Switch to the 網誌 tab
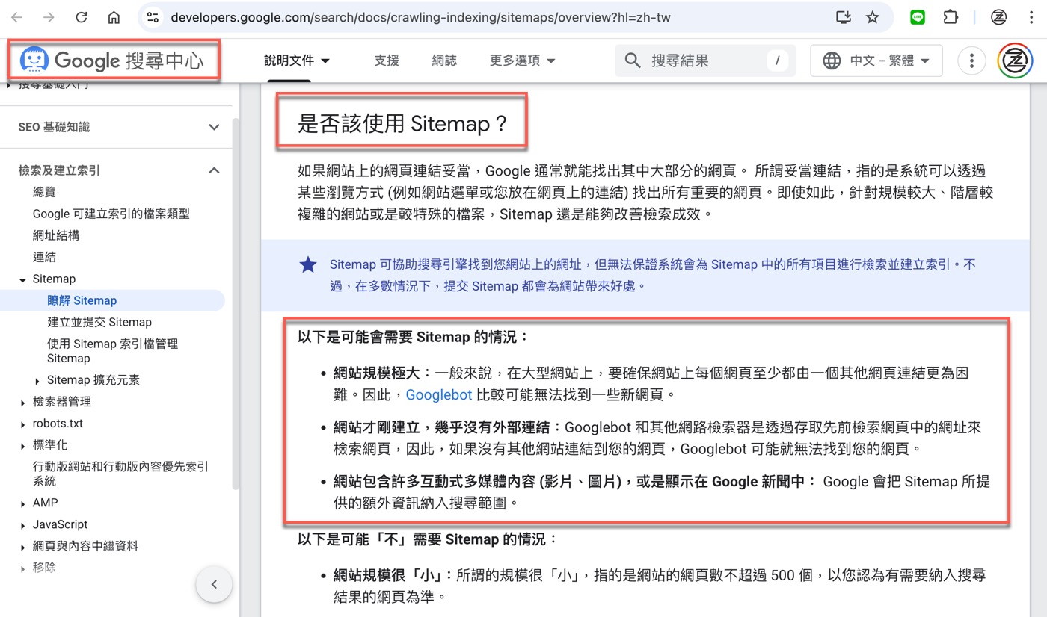Image resolution: width=1047 pixels, height=617 pixels. click(444, 61)
